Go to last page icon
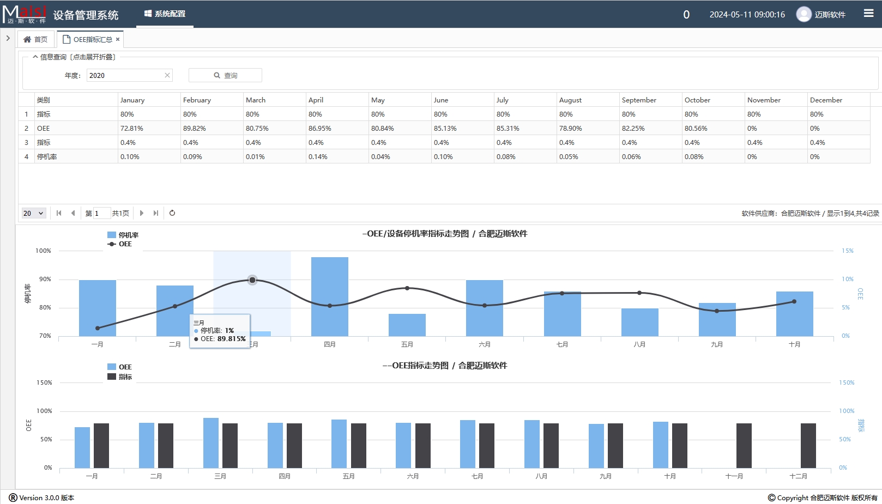Screen dimensions: 882x504 pos(156,213)
